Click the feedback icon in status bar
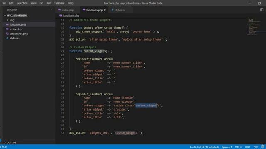This screenshot has height=149, width=266. coord(263,147)
